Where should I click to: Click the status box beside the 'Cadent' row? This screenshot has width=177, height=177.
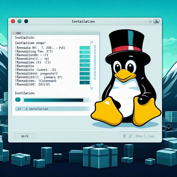point(85,69)
